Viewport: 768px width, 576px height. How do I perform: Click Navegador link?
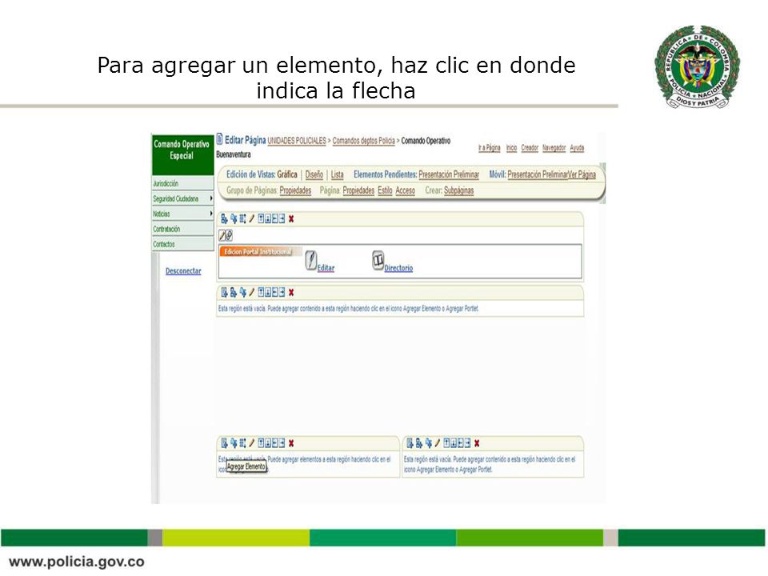click(554, 147)
